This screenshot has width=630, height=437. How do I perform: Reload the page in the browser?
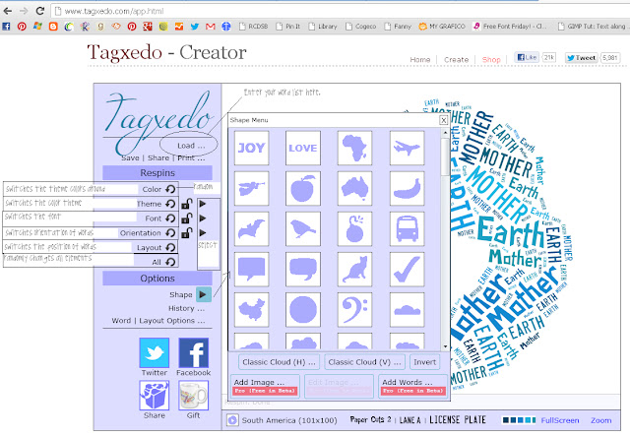(x=39, y=11)
